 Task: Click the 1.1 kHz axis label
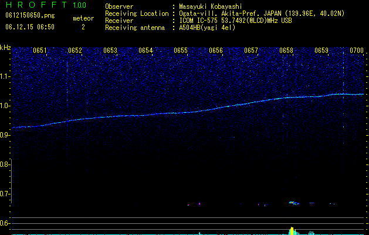tap(5, 76)
